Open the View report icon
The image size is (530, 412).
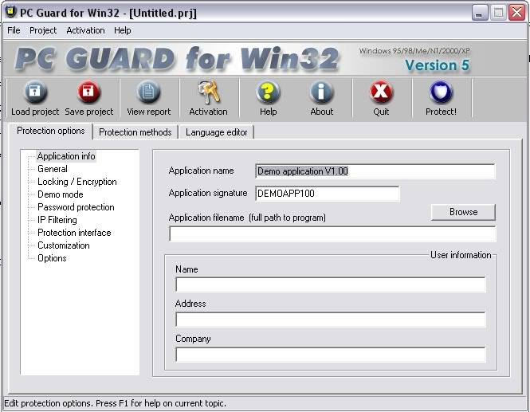148,92
